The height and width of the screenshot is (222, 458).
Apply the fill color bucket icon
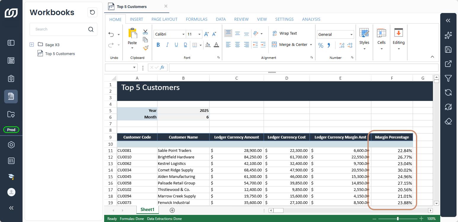[208, 45]
